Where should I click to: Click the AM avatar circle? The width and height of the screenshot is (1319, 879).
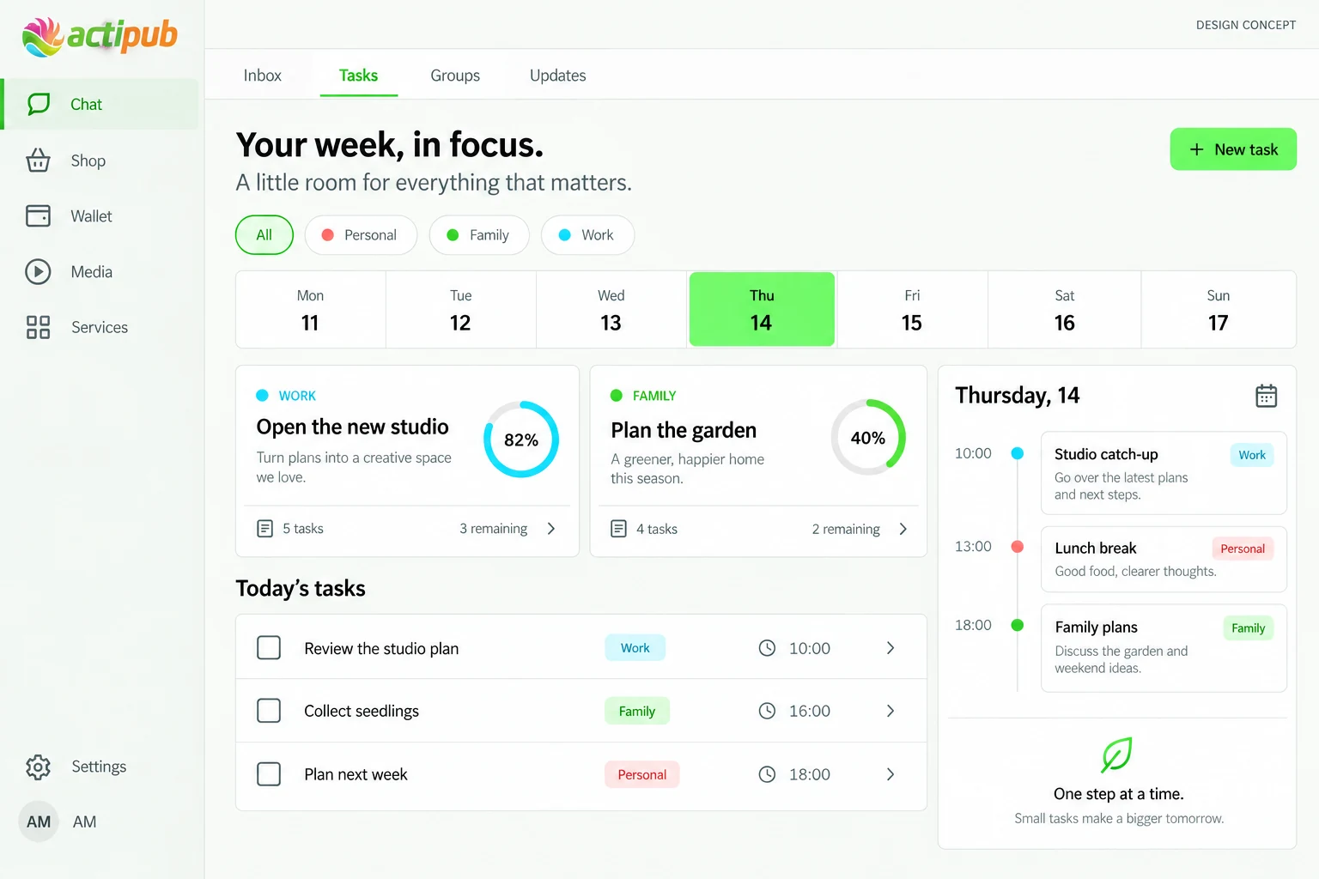click(x=38, y=821)
